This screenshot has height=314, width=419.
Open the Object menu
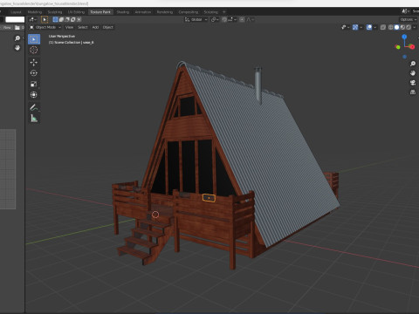107,27
